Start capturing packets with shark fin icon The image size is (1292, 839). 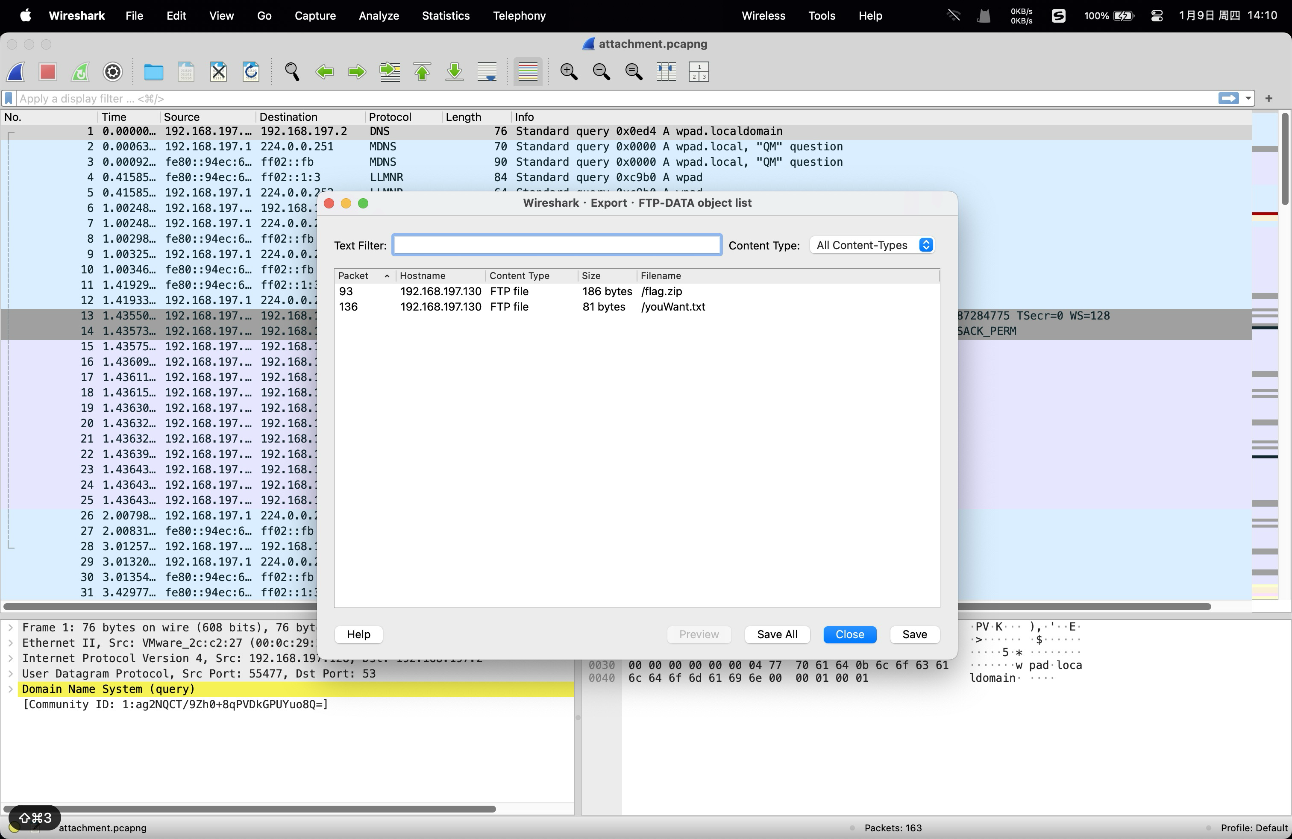16,72
